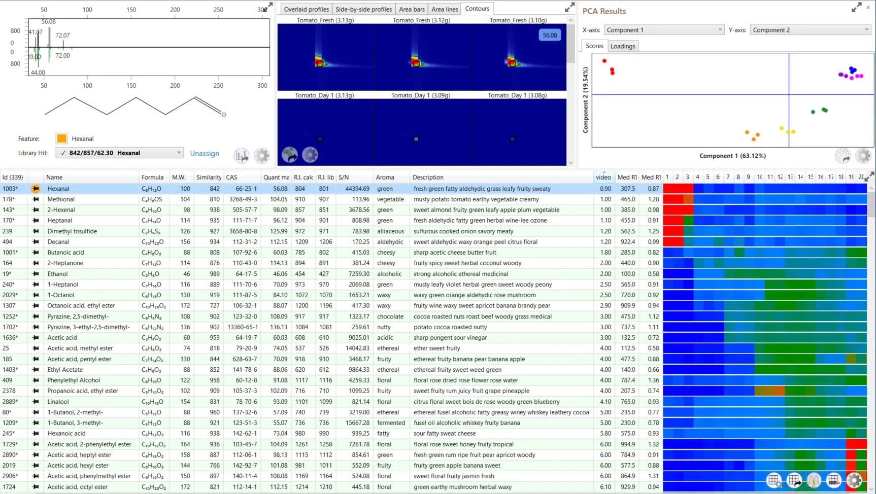Export the compound table
Viewport: 876px width, 494px height.
point(794,480)
